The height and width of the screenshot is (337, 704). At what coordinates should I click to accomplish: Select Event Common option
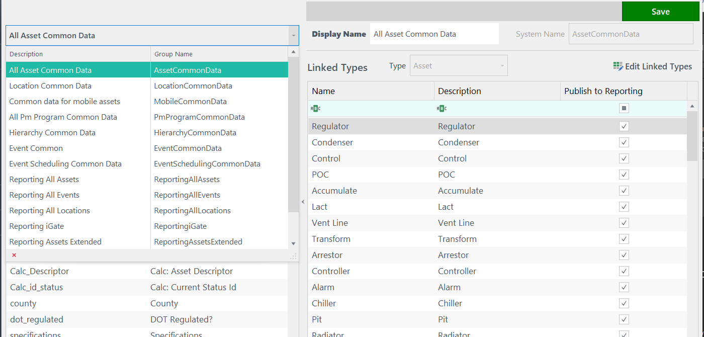pyautogui.click(x=147, y=148)
